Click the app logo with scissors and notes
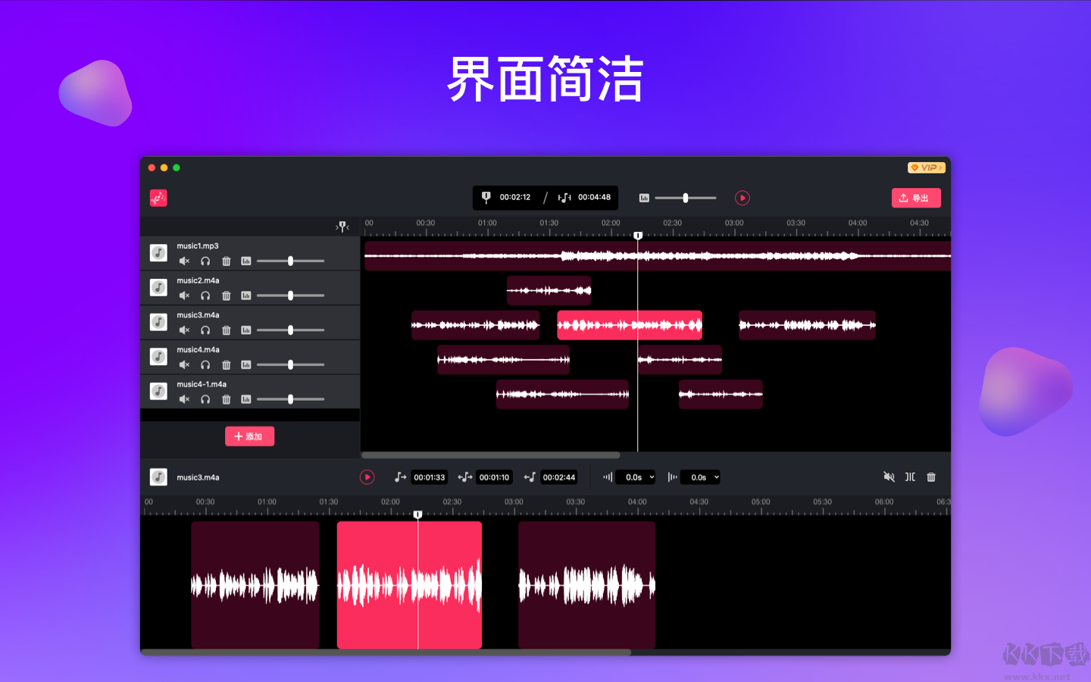 tap(158, 198)
